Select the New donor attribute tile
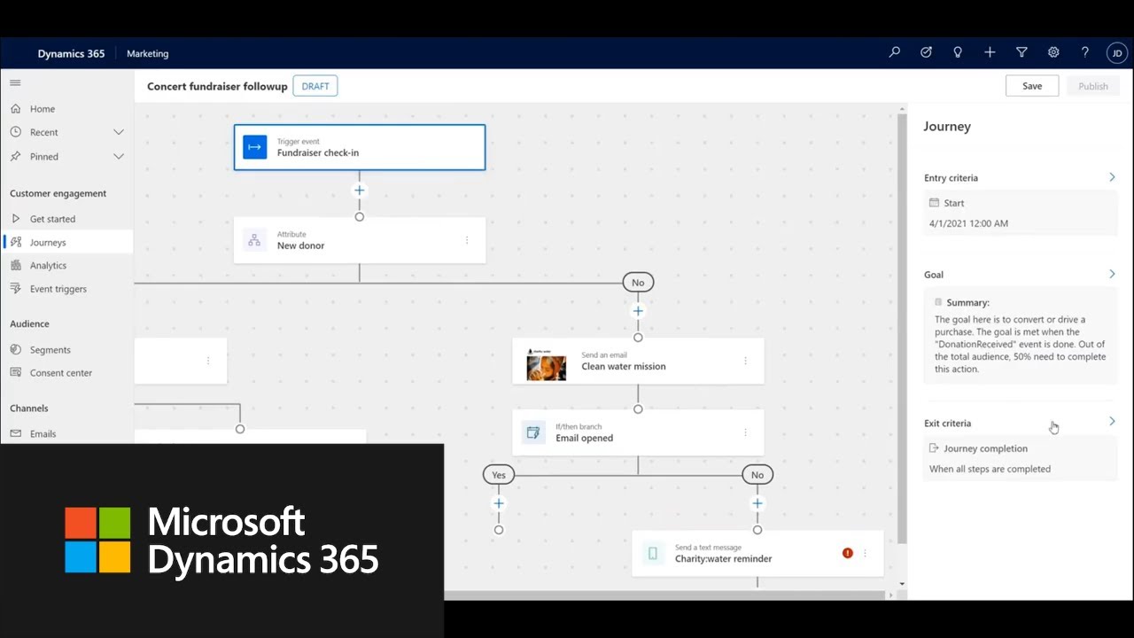1134x638 pixels. (x=360, y=240)
